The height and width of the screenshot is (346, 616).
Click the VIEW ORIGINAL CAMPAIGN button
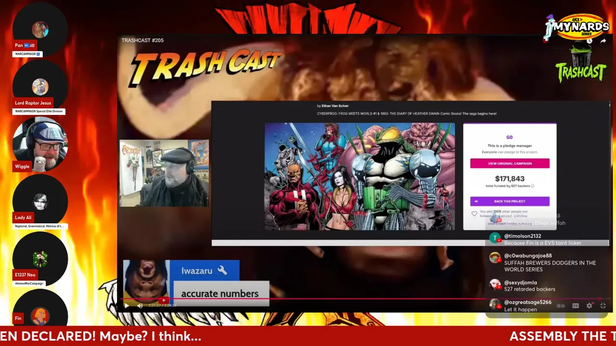510,163
